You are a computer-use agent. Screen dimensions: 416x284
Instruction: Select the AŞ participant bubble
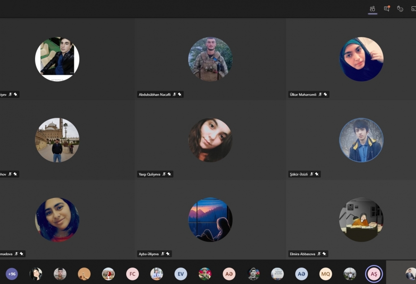pos(374,274)
